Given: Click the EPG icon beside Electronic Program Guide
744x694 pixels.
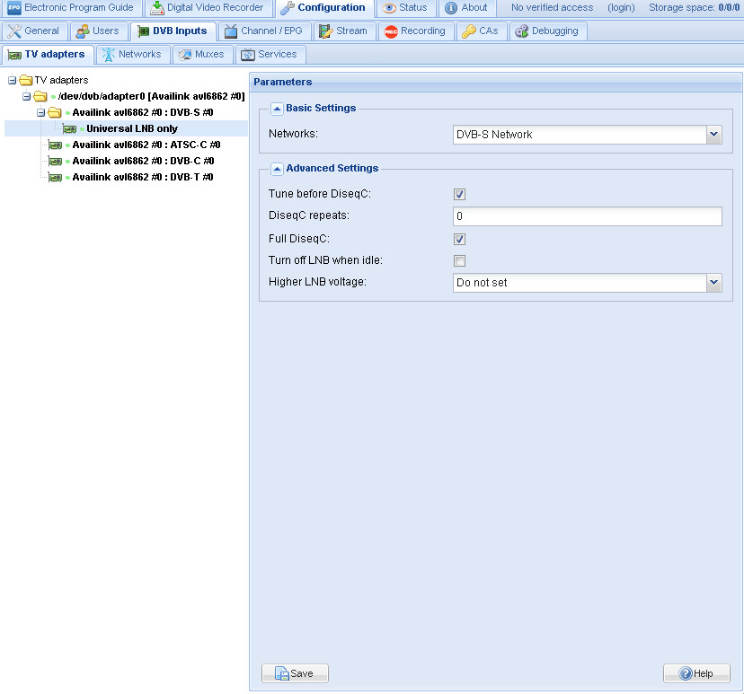Looking at the screenshot, I should tap(14, 7).
